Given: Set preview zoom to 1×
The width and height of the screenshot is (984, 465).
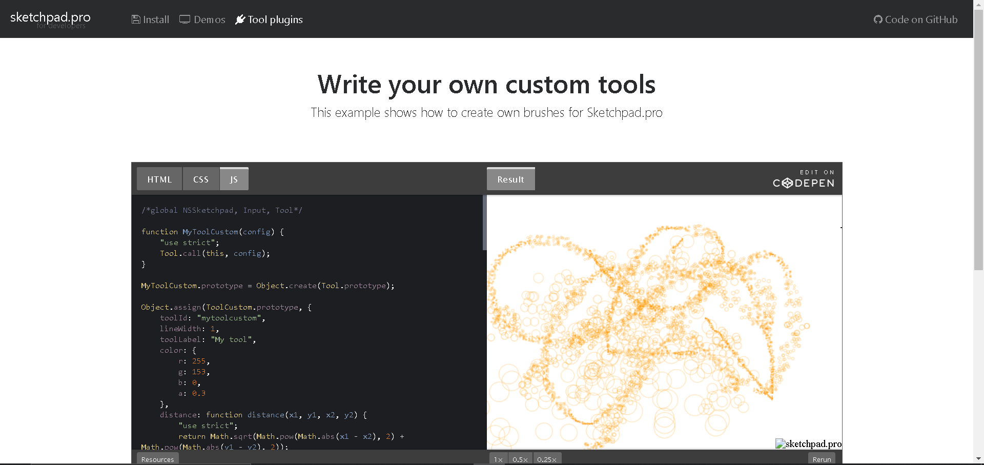Looking at the screenshot, I should pos(498,459).
